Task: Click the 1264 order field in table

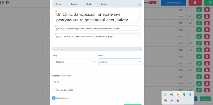Action: coord(181,57)
